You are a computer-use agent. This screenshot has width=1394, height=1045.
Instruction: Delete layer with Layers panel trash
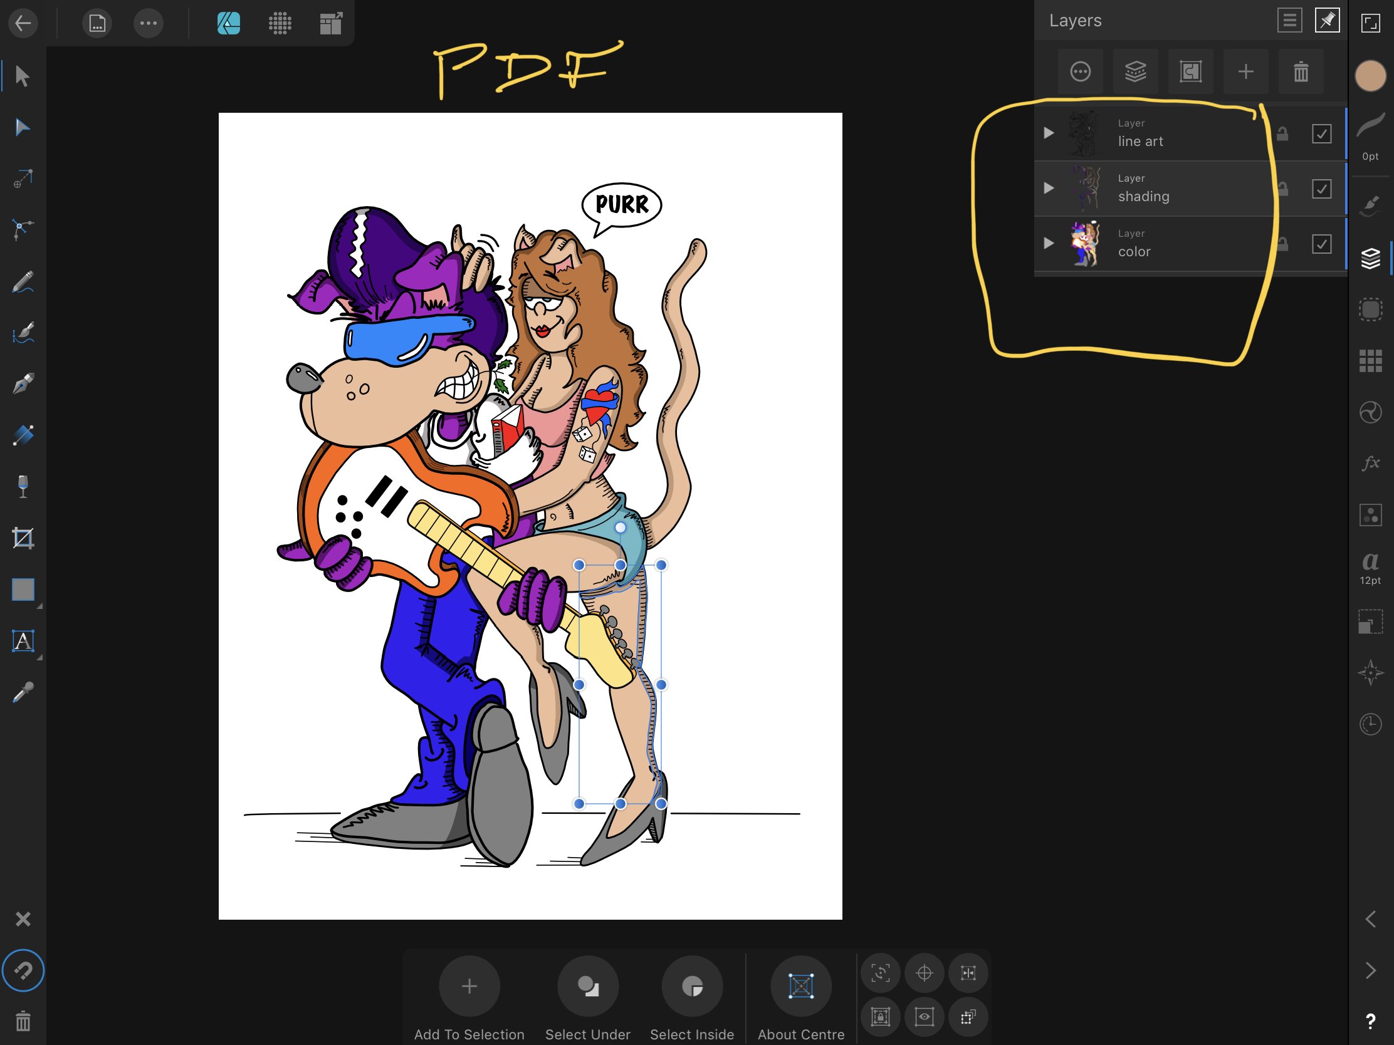click(x=1301, y=71)
